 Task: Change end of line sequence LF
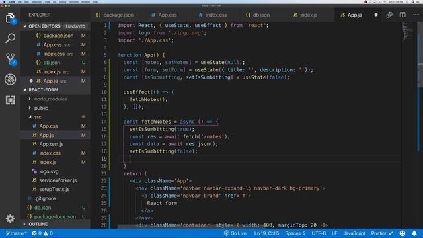(334, 233)
